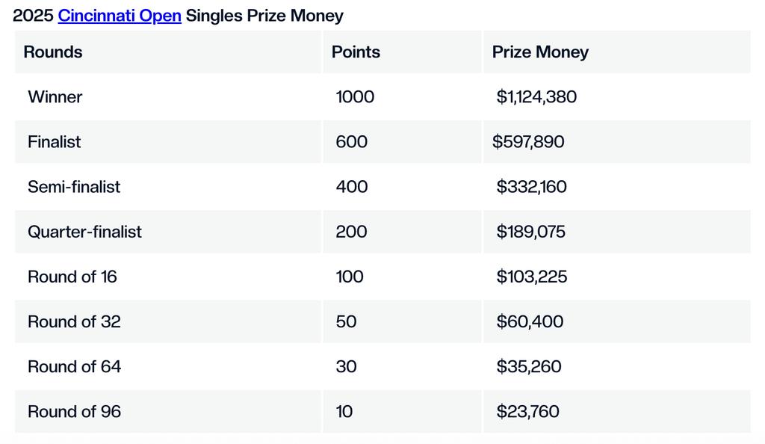Screen dimensions: 765x444
Task: Click the Prize Money column header
Action: pos(540,52)
